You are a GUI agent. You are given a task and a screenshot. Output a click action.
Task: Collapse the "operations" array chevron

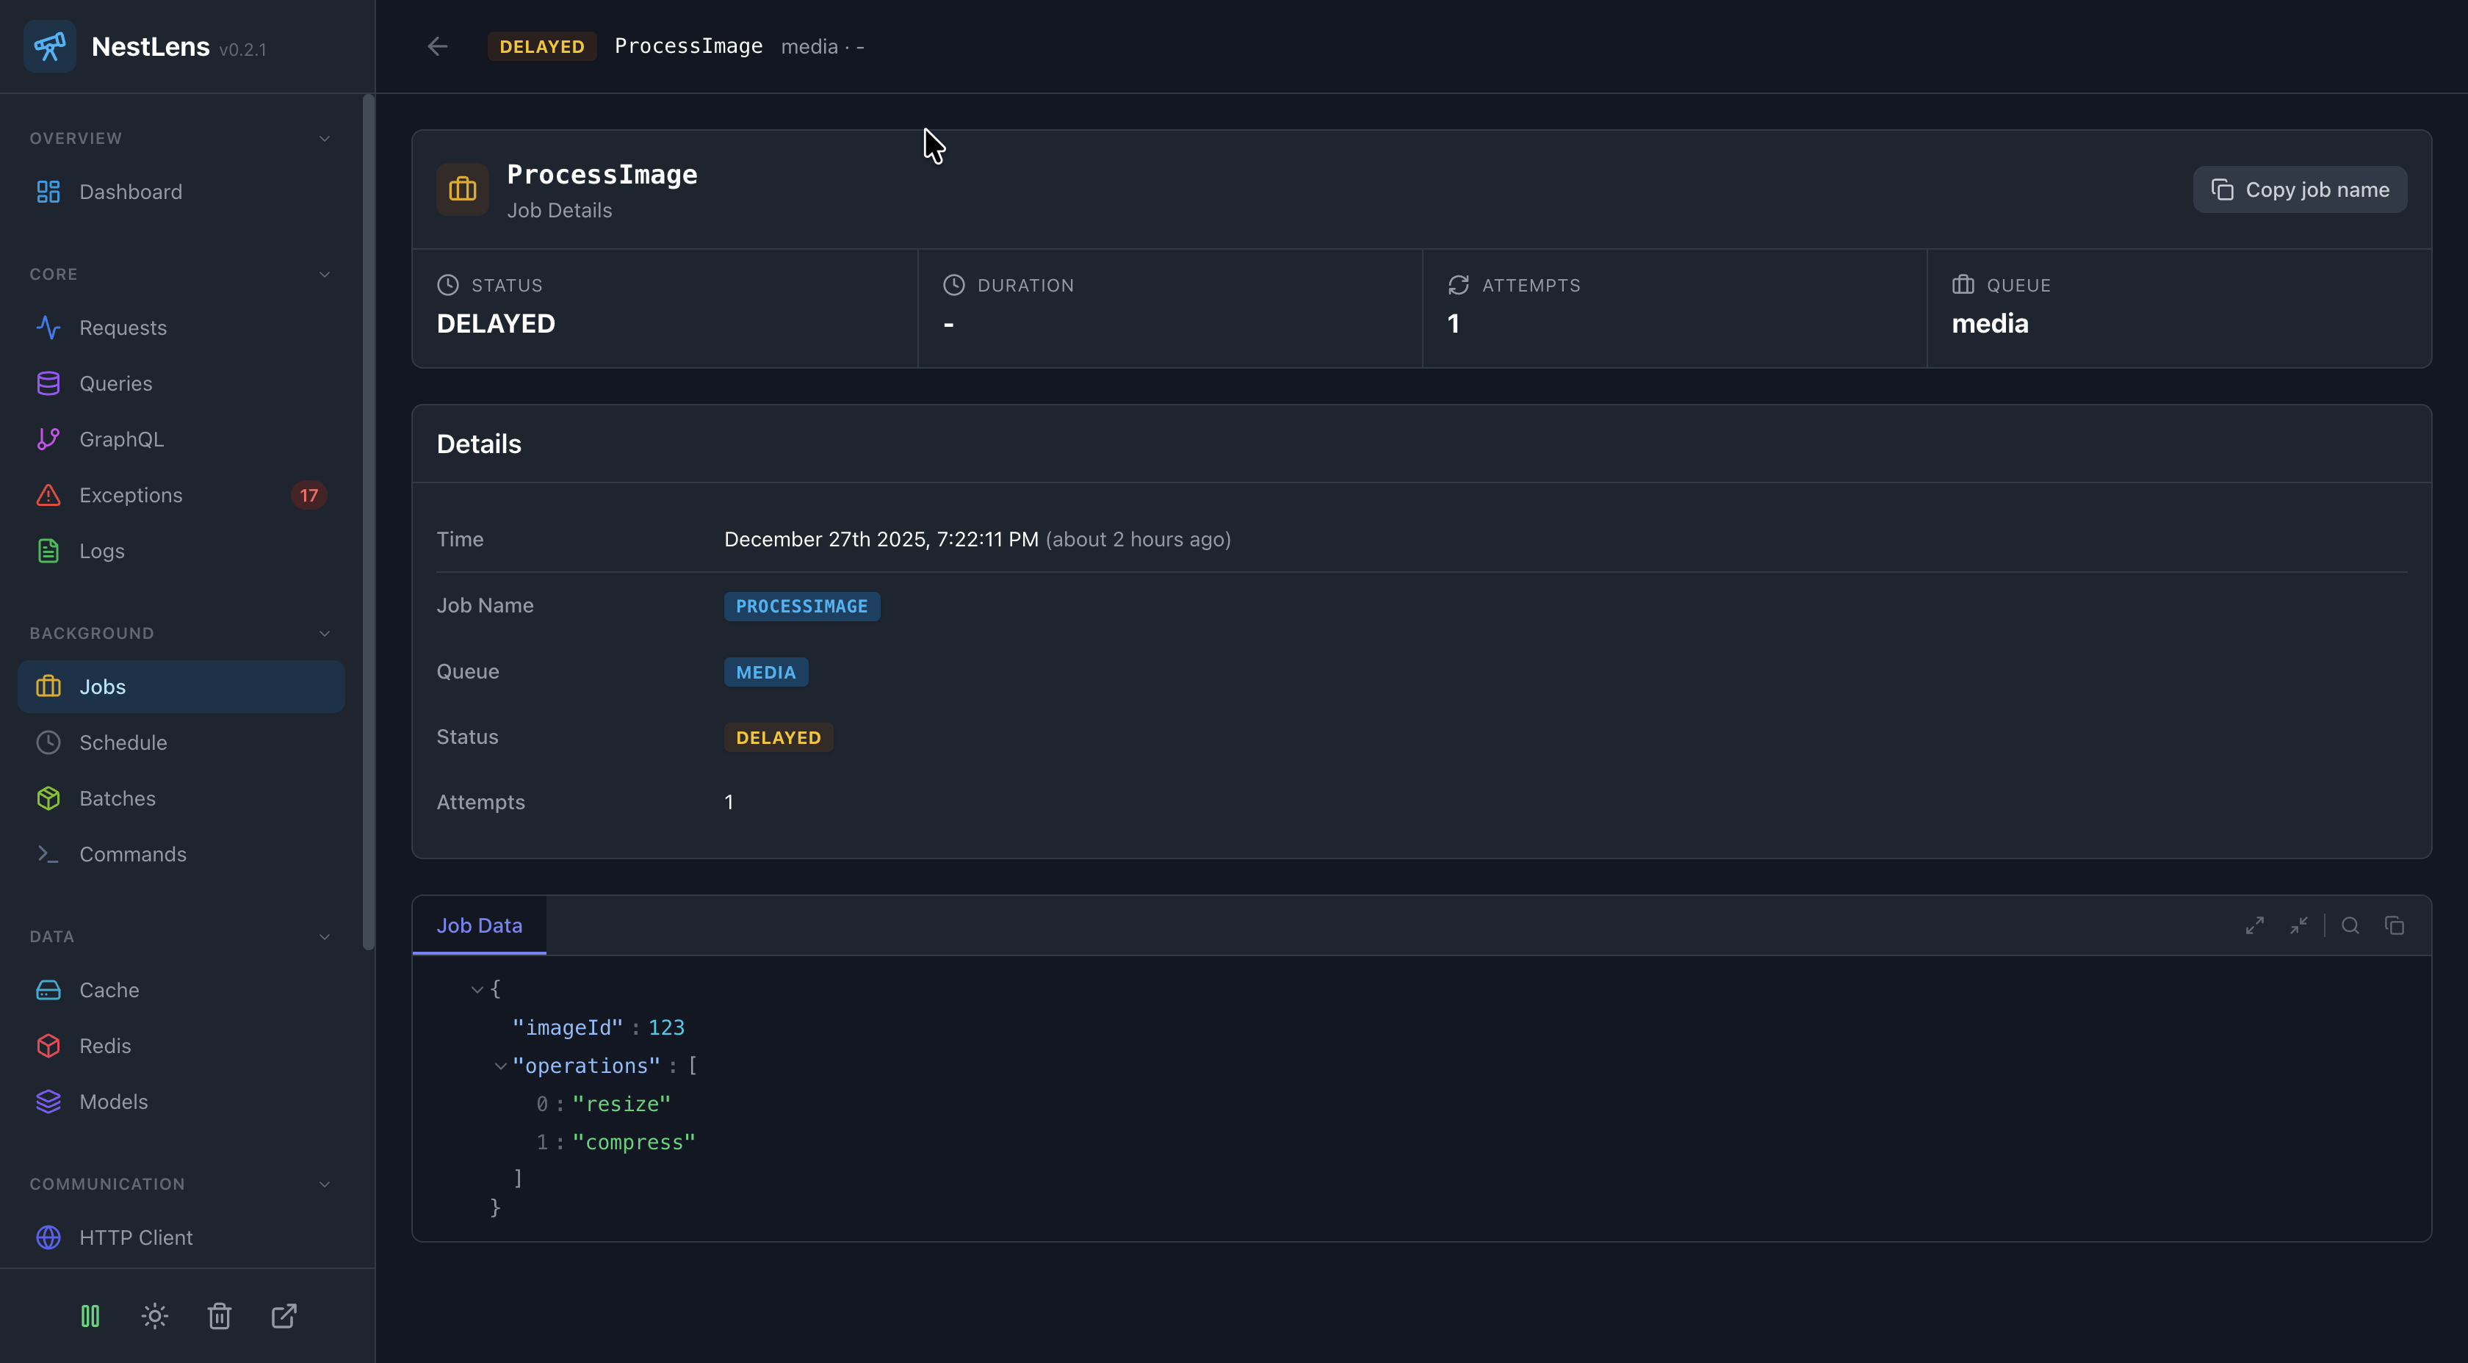click(x=500, y=1066)
